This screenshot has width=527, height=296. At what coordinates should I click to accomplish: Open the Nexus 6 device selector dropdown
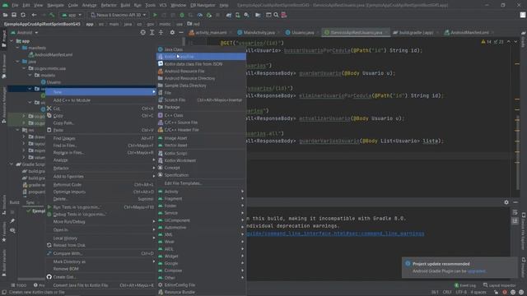(119, 15)
